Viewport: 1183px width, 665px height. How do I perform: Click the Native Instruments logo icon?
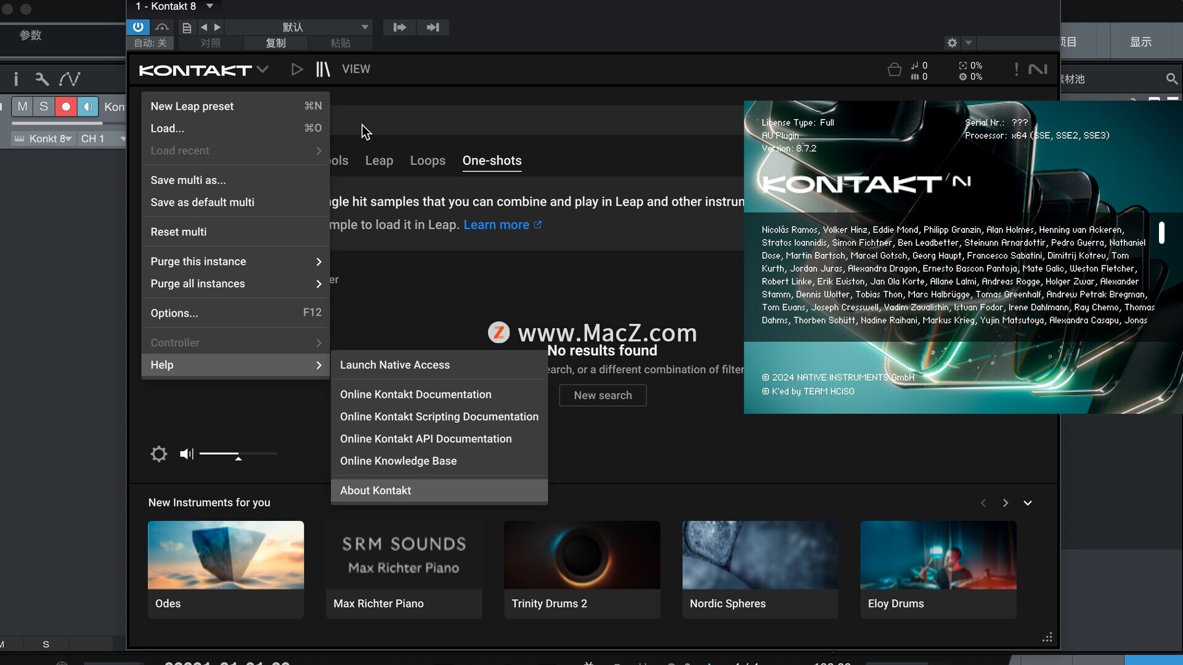pyautogui.click(x=1038, y=70)
